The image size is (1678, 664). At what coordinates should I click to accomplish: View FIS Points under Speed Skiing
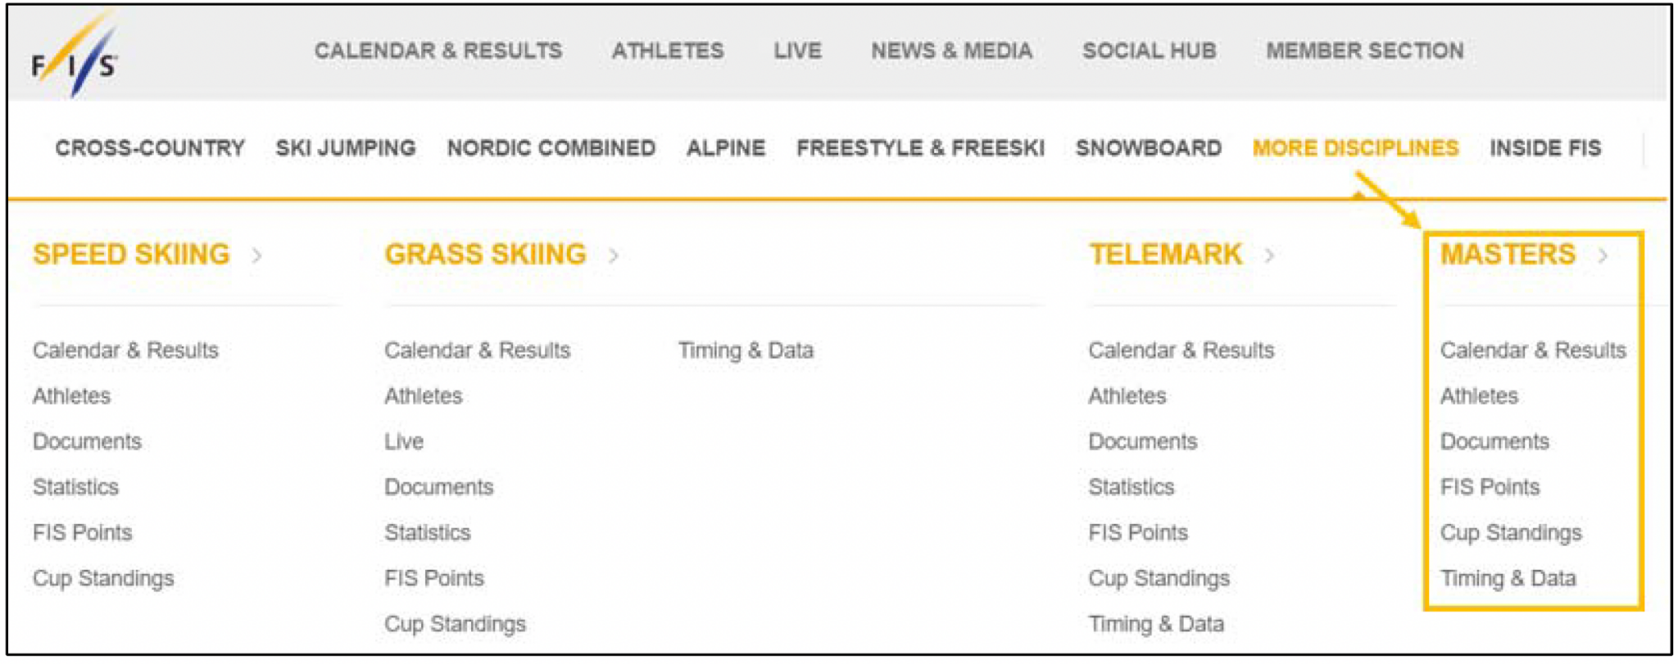[83, 533]
